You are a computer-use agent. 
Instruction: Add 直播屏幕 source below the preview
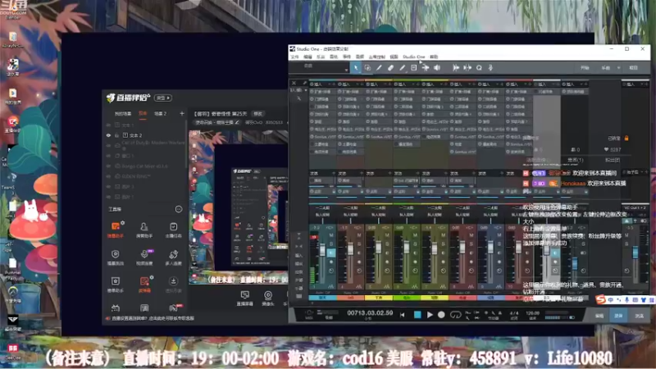click(x=244, y=298)
